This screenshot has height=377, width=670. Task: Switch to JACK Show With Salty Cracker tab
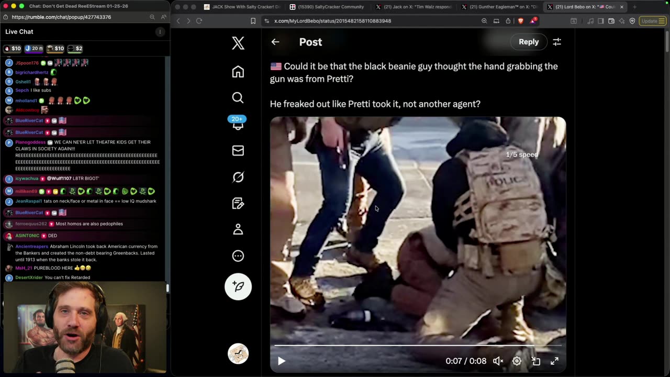click(242, 7)
